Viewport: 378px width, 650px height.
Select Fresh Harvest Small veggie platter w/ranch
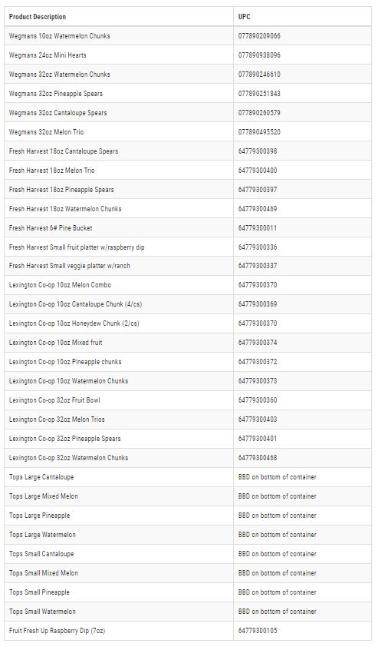70,266
